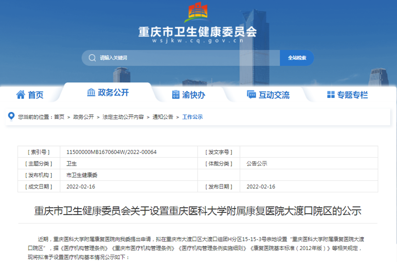397x262 pixels.
Task: Click the article headline about 大渡口院区的公示
Action: 198,211
